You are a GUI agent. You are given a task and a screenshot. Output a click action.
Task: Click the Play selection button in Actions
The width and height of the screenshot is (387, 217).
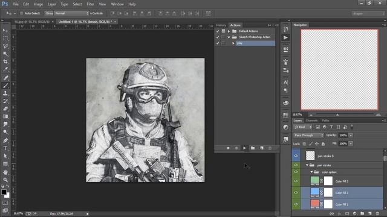point(244,148)
